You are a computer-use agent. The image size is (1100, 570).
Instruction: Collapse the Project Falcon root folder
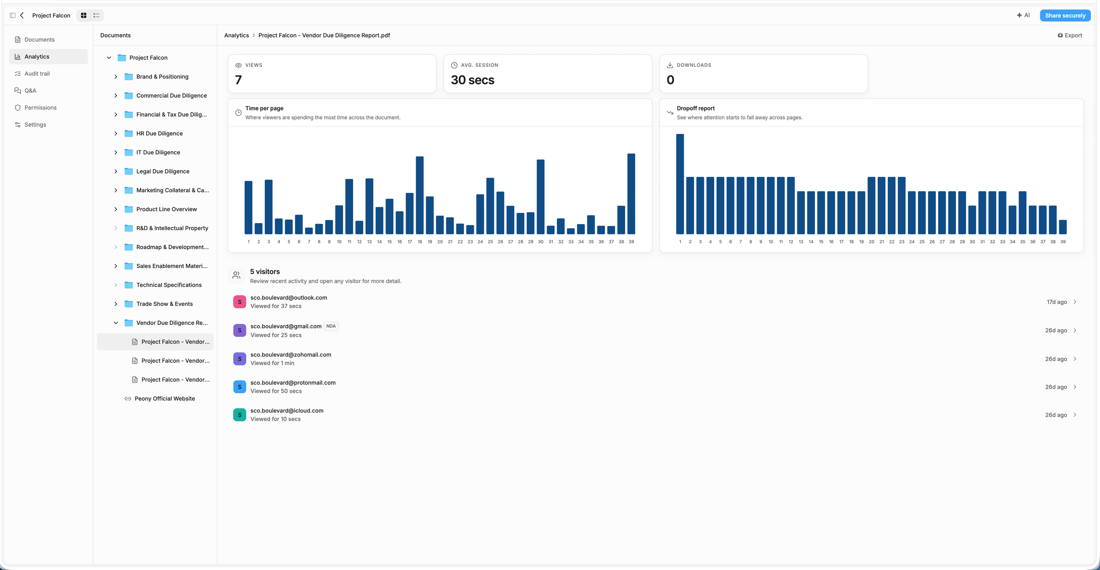pyautogui.click(x=109, y=58)
